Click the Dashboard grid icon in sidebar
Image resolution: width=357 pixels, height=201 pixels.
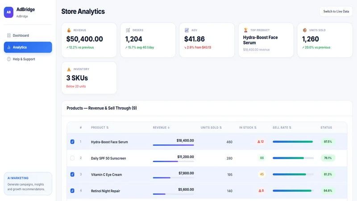(9, 35)
